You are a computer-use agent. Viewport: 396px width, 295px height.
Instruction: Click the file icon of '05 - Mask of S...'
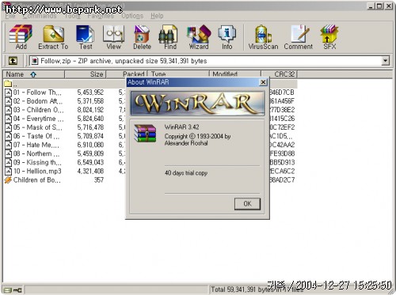tap(8, 127)
